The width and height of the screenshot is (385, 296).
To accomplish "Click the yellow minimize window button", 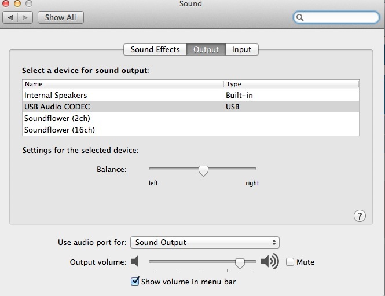I will click(x=17, y=3).
